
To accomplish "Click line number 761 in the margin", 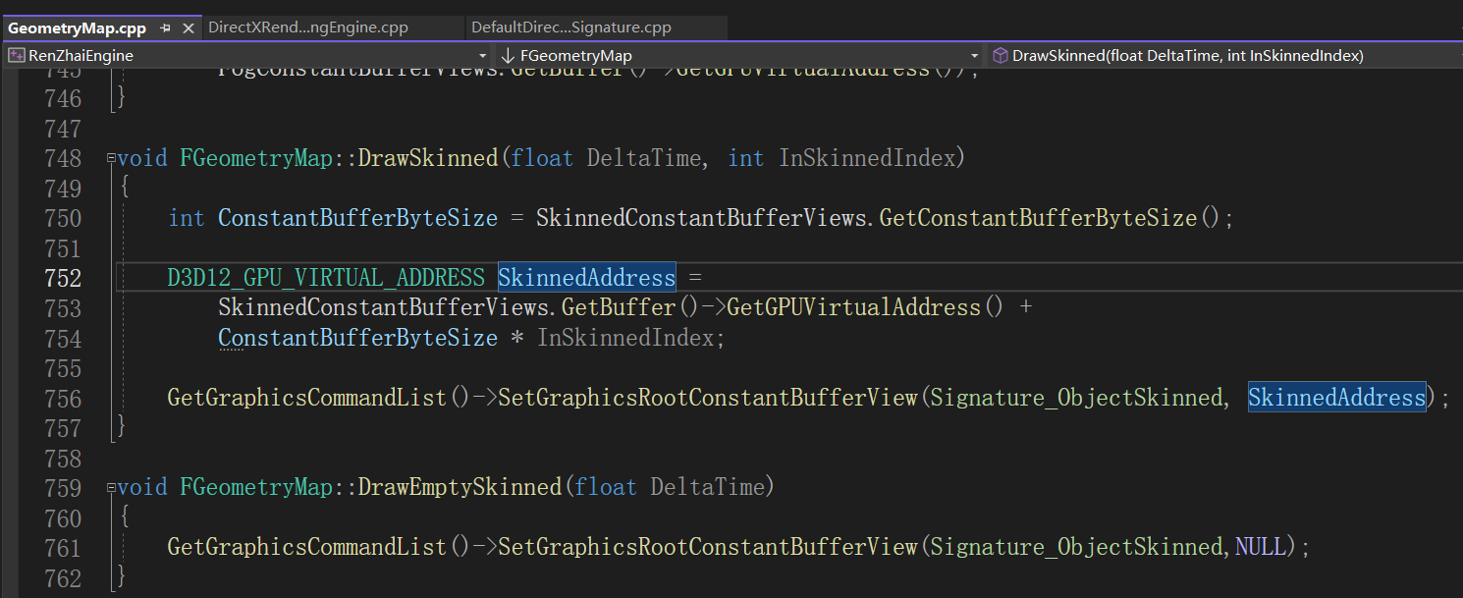I will 64,547.
